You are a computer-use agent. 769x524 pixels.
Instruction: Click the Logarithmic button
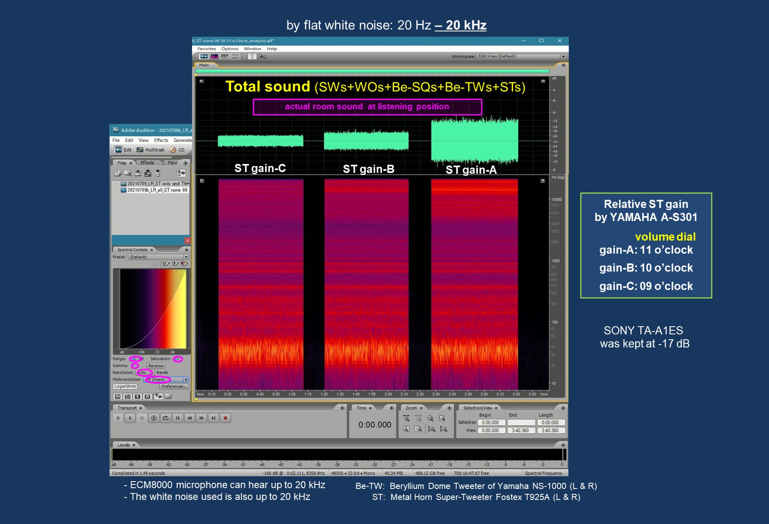click(125, 386)
